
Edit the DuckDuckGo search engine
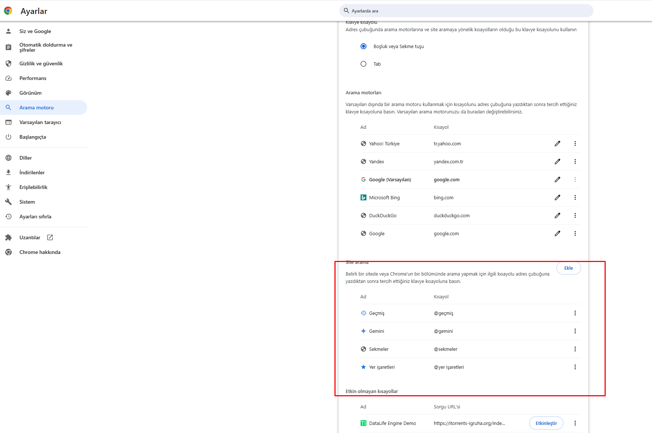[x=557, y=215]
